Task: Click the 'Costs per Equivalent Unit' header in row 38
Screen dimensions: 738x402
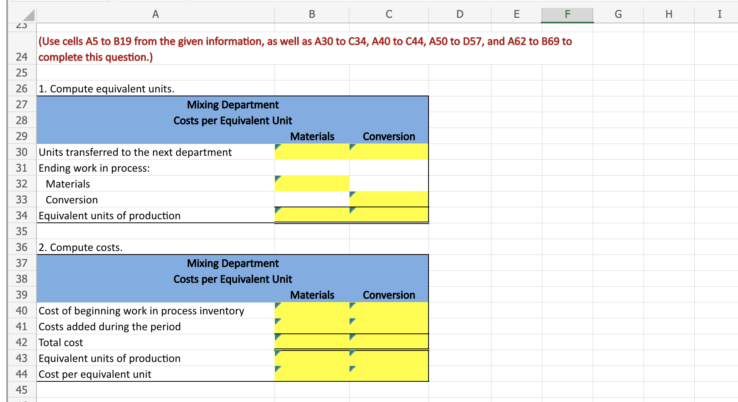Action: pos(232,279)
